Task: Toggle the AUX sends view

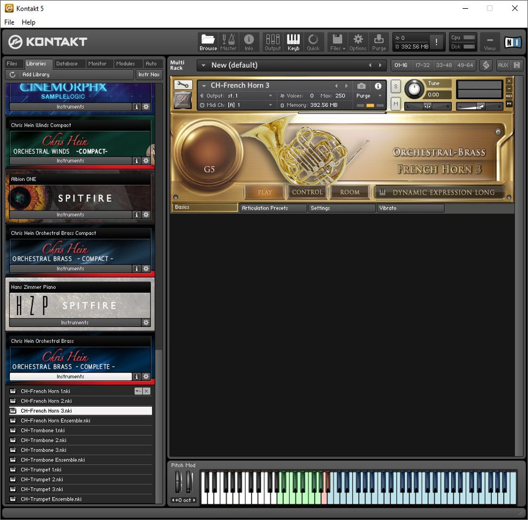Action: pyautogui.click(x=503, y=65)
